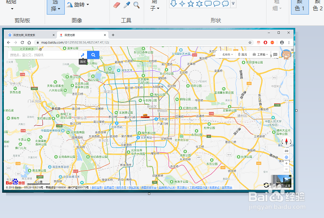
Task: Pick the Color picker eyedropper tool
Action: click(127, 5)
